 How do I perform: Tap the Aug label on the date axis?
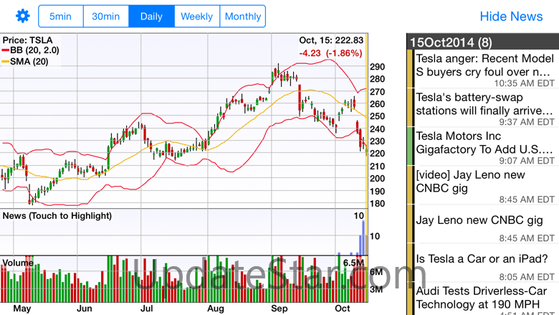coord(216,309)
